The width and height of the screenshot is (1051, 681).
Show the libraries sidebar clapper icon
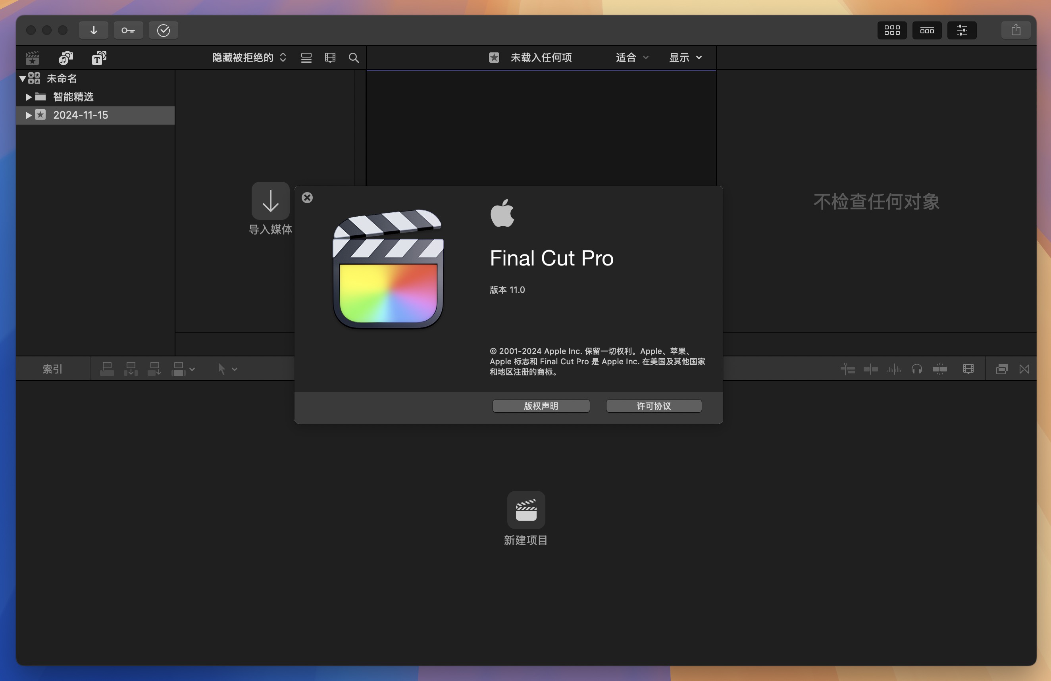[x=32, y=58]
